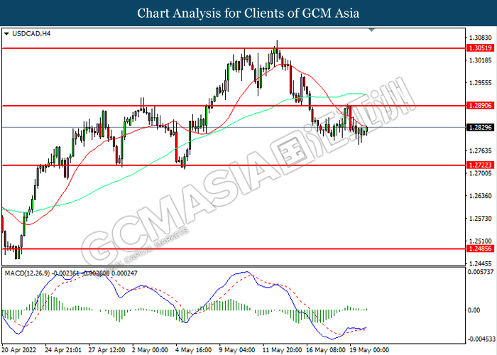This screenshot has height=355, width=497.
Task: Click the current price tag 1.28296
Action: coord(480,127)
